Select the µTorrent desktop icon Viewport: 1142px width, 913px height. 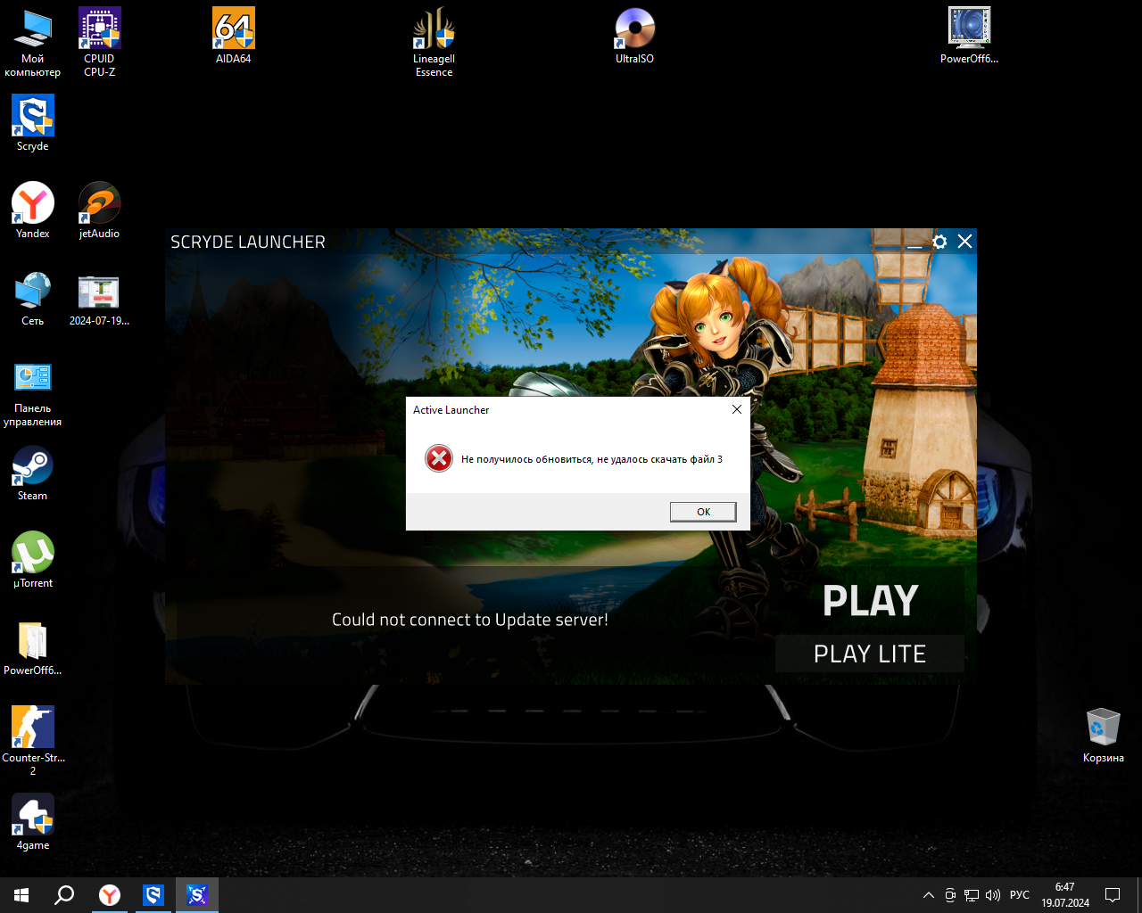click(x=33, y=560)
